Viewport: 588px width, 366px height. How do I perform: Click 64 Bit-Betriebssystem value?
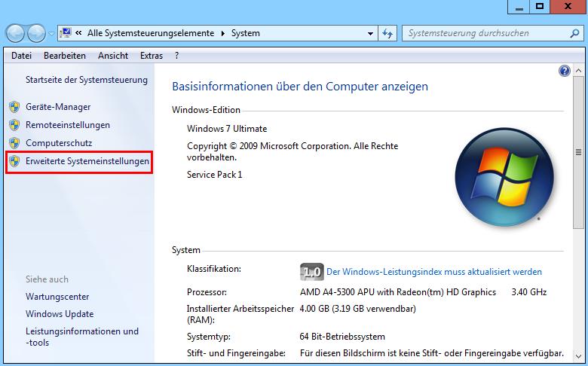(342, 337)
